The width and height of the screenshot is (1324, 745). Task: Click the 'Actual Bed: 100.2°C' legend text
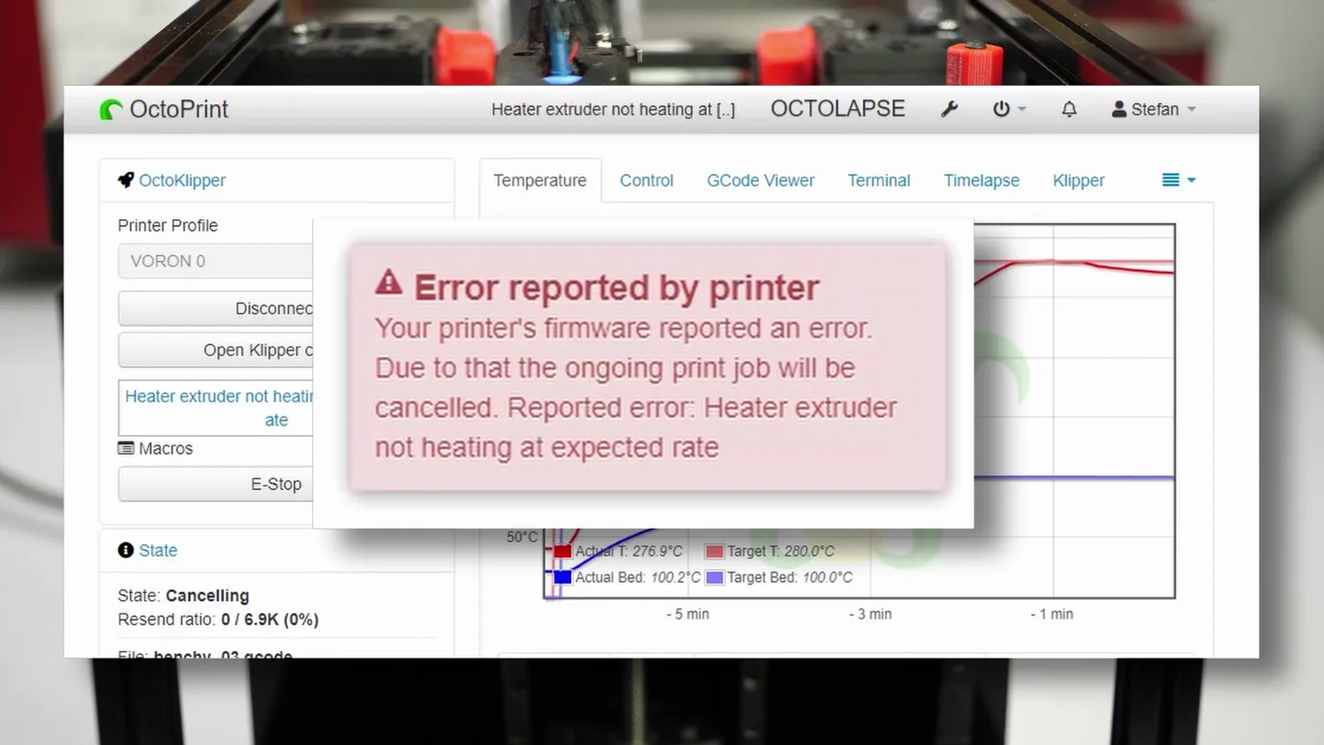637,577
